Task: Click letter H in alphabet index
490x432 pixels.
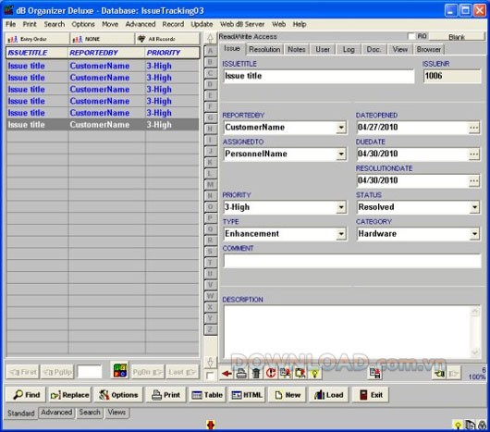Action: [210, 129]
